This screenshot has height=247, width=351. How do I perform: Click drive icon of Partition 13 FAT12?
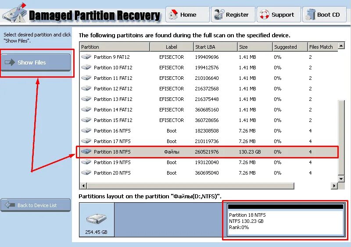pyautogui.click(x=86, y=99)
